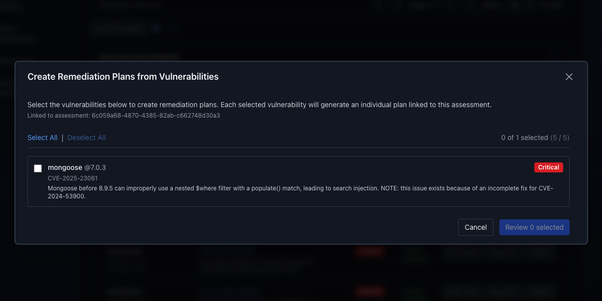Click Select All to choose every vulnerability

42,138
